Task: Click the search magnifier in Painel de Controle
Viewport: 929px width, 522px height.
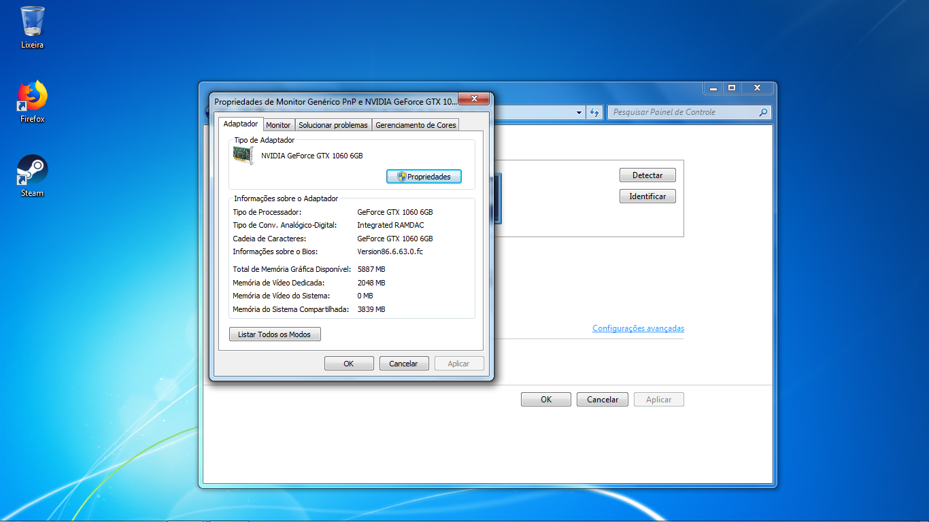Action: point(763,112)
